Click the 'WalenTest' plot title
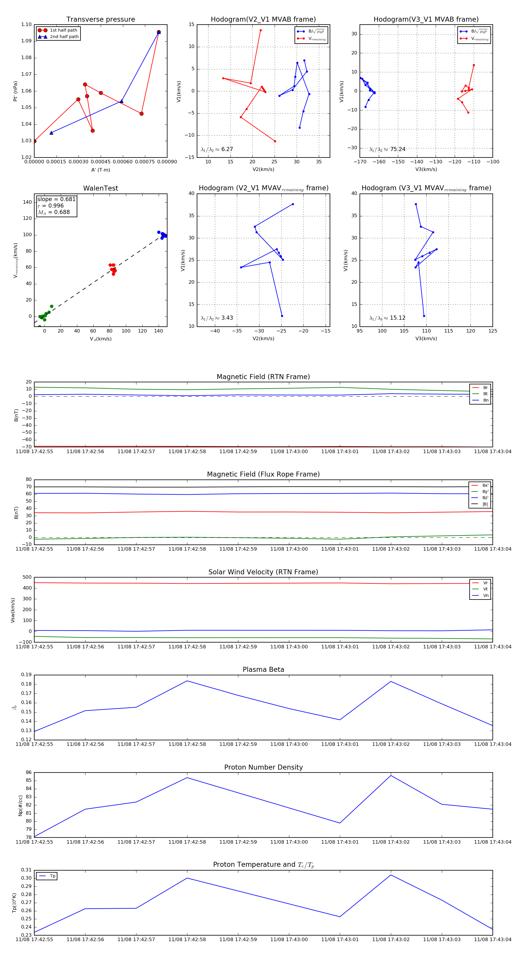 tap(100, 188)
